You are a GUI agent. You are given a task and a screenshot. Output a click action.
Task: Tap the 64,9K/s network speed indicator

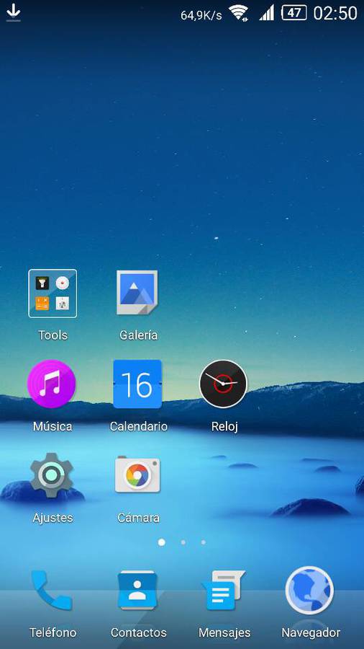click(x=201, y=15)
